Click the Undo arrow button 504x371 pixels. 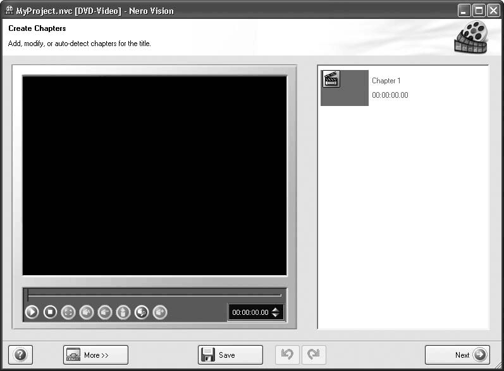[287, 355]
